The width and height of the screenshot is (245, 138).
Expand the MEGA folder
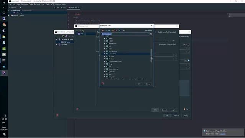point(105,41)
